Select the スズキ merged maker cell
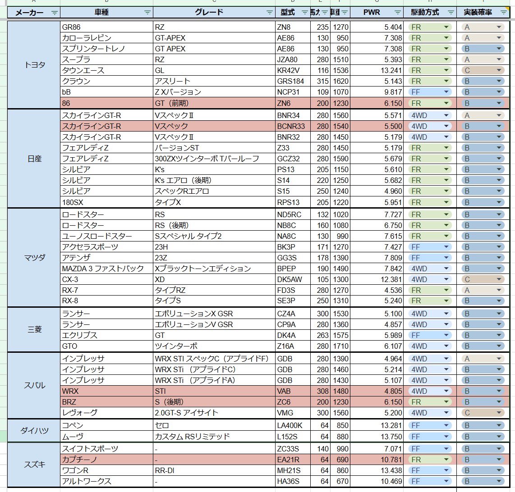 coord(34,465)
